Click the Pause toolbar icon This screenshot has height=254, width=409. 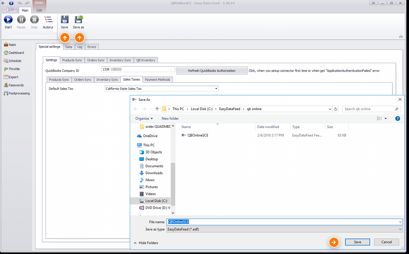[x=21, y=20]
